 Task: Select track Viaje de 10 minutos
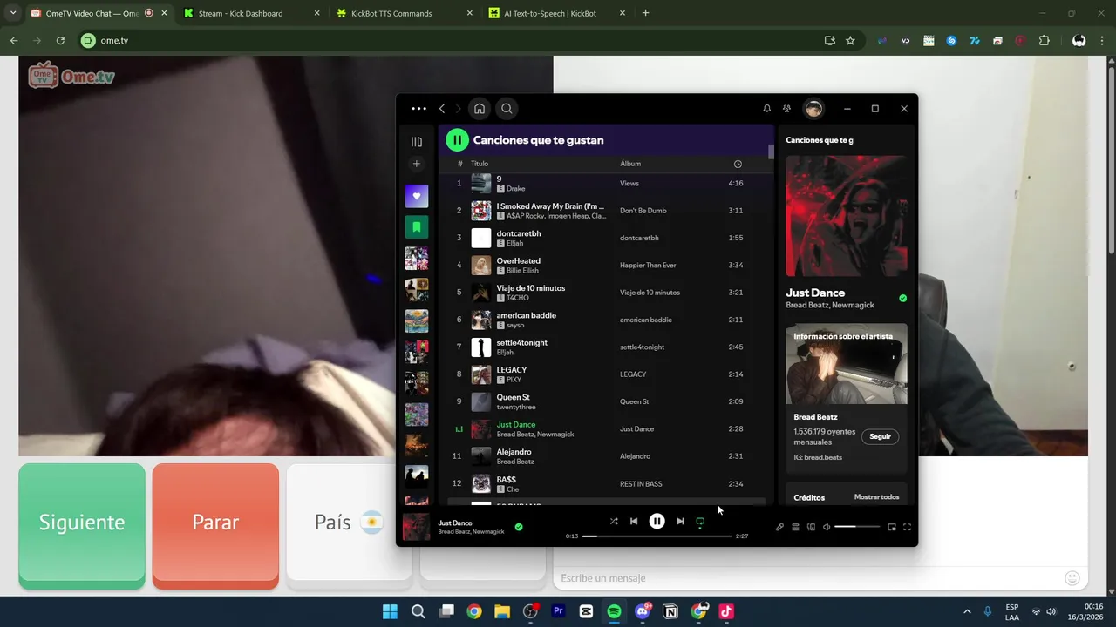point(606,293)
